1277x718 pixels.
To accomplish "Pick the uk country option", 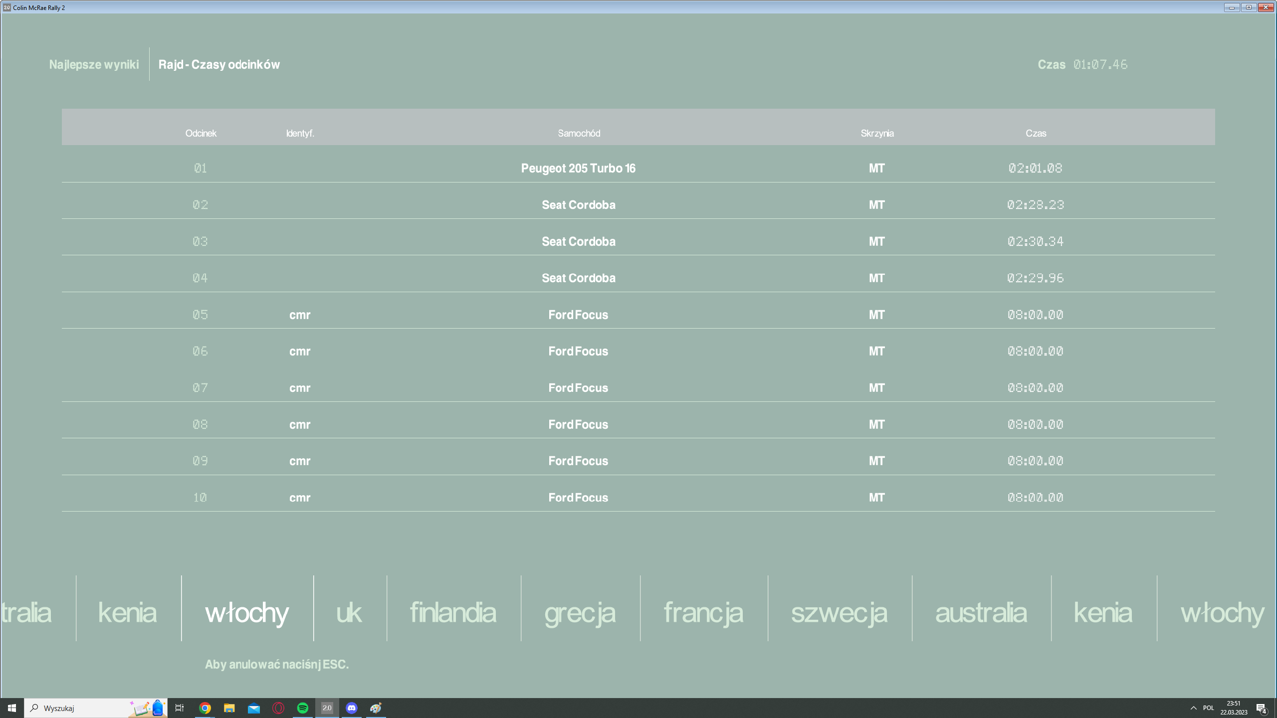I will (349, 612).
